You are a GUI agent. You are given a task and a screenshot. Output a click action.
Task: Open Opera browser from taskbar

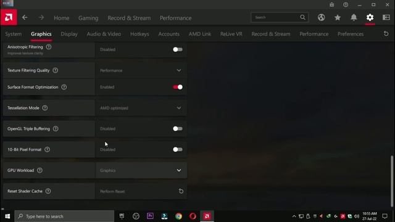tap(193, 216)
